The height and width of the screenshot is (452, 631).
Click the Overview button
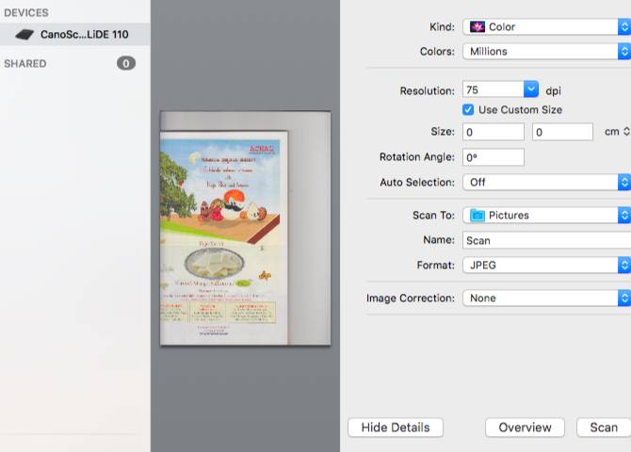click(525, 428)
